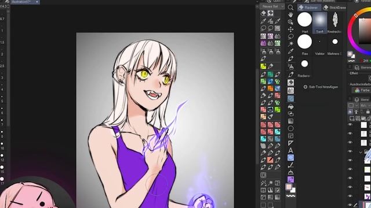This screenshot has height=208, width=371.
Task: Create a new layer folder icon
Action: pyautogui.click(x=363, y=118)
